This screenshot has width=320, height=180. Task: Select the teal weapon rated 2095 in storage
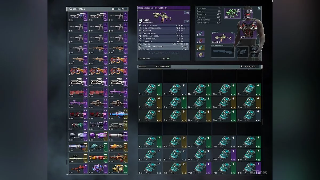pos(98,147)
